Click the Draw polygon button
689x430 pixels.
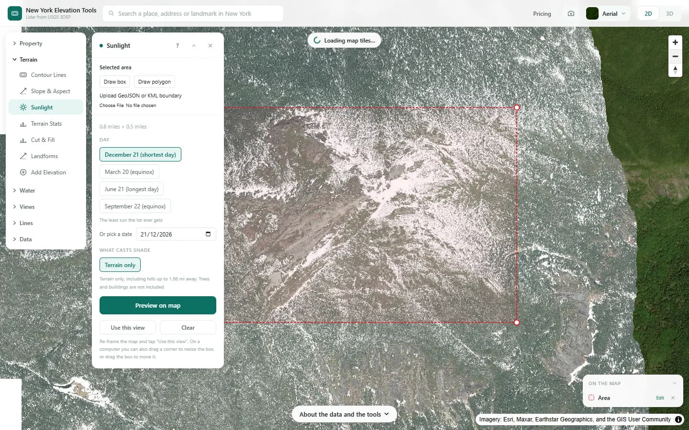coord(155,82)
